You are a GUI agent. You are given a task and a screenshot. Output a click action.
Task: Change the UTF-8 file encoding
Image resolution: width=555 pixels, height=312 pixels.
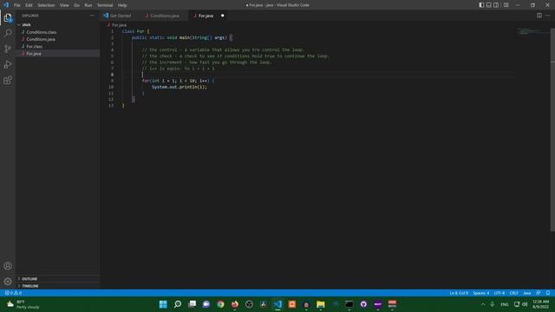pos(499,293)
